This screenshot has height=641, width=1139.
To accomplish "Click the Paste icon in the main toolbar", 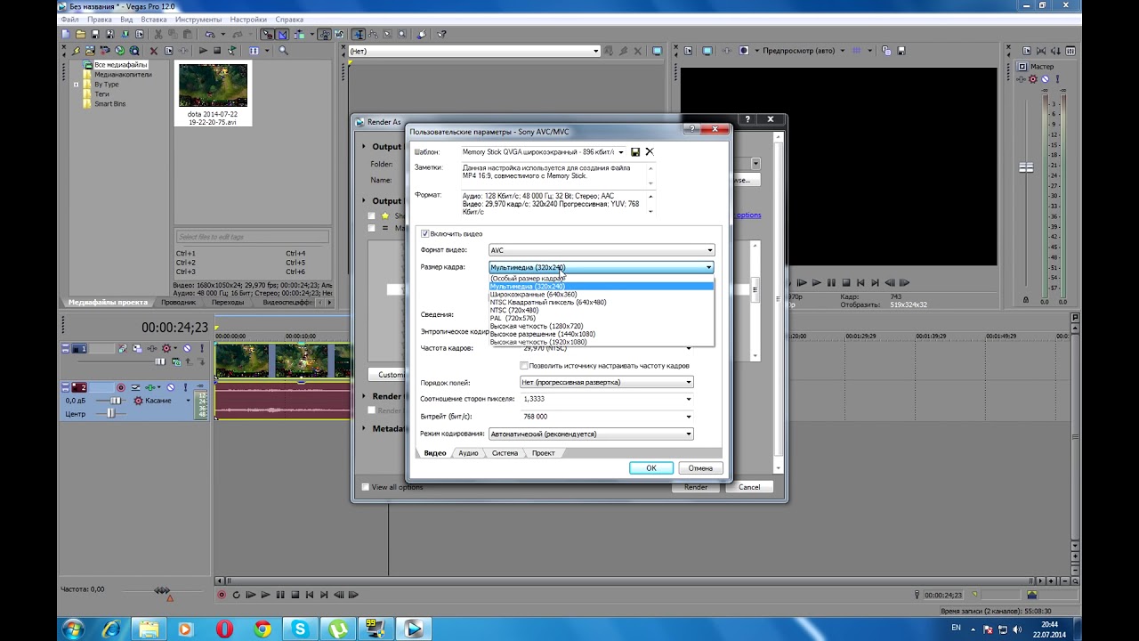I will (188, 34).
